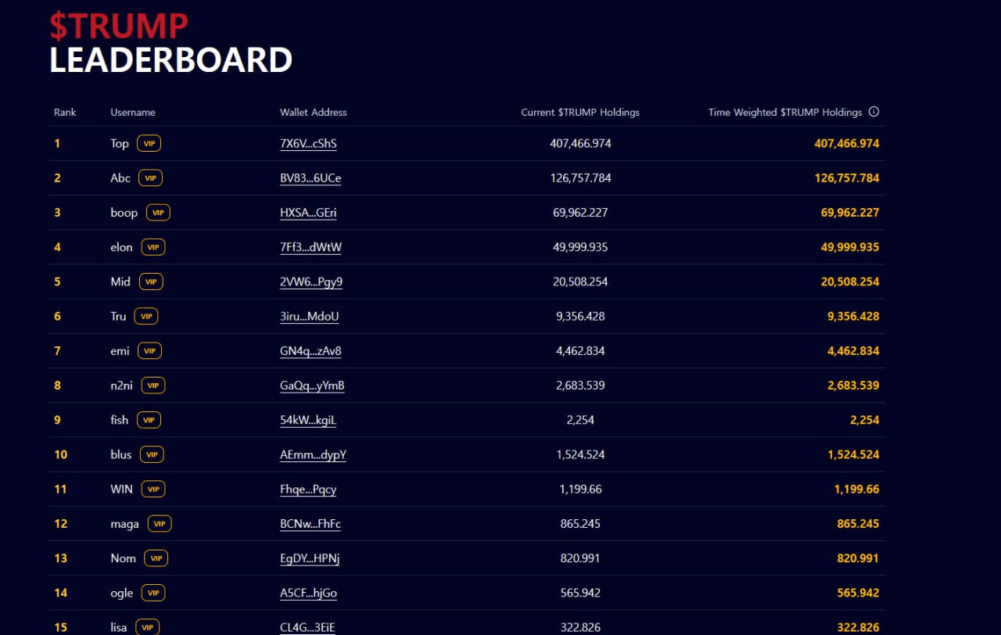Click Mid's current holdings 20,508.254

point(580,282)
